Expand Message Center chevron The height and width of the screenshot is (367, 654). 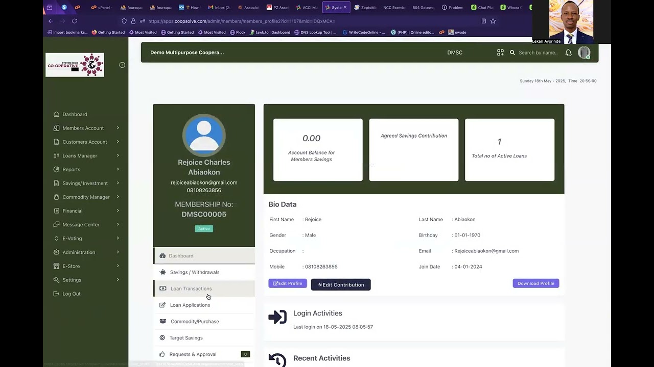point(118,224)
